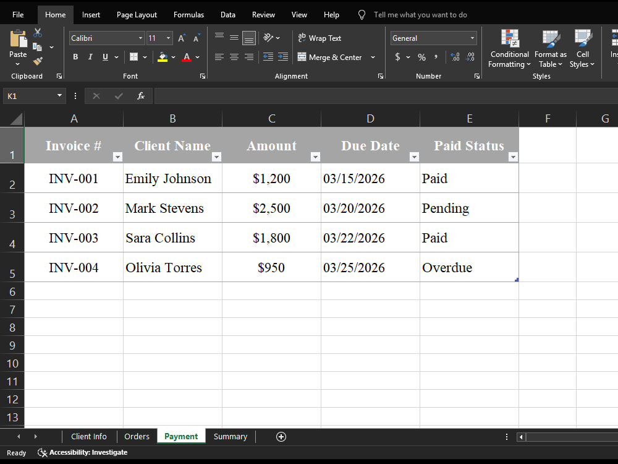Click the Format Painter brush icon

click(38, 61)
